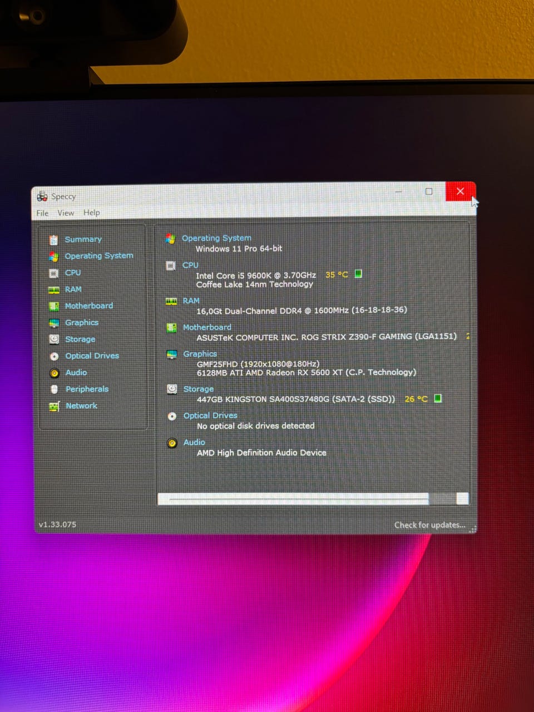Screen dimensions: 534x712
Task: Click the Windows 11 Pro 64-bit text
Action: [239, 249]
